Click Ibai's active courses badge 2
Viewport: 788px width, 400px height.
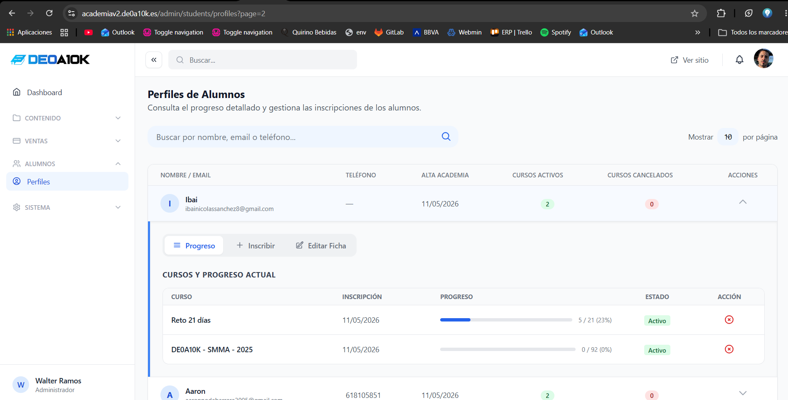click(547, 204)
